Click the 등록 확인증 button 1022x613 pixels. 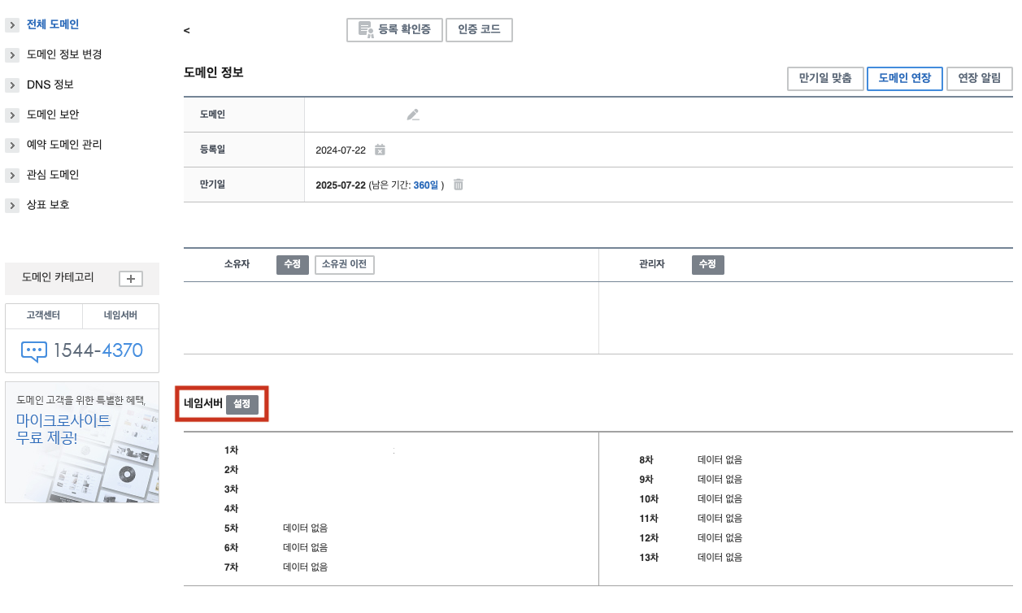[394, 31]
